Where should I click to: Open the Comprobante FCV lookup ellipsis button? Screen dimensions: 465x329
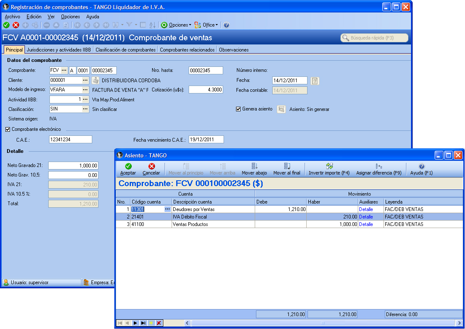click(x=64, y=71)
